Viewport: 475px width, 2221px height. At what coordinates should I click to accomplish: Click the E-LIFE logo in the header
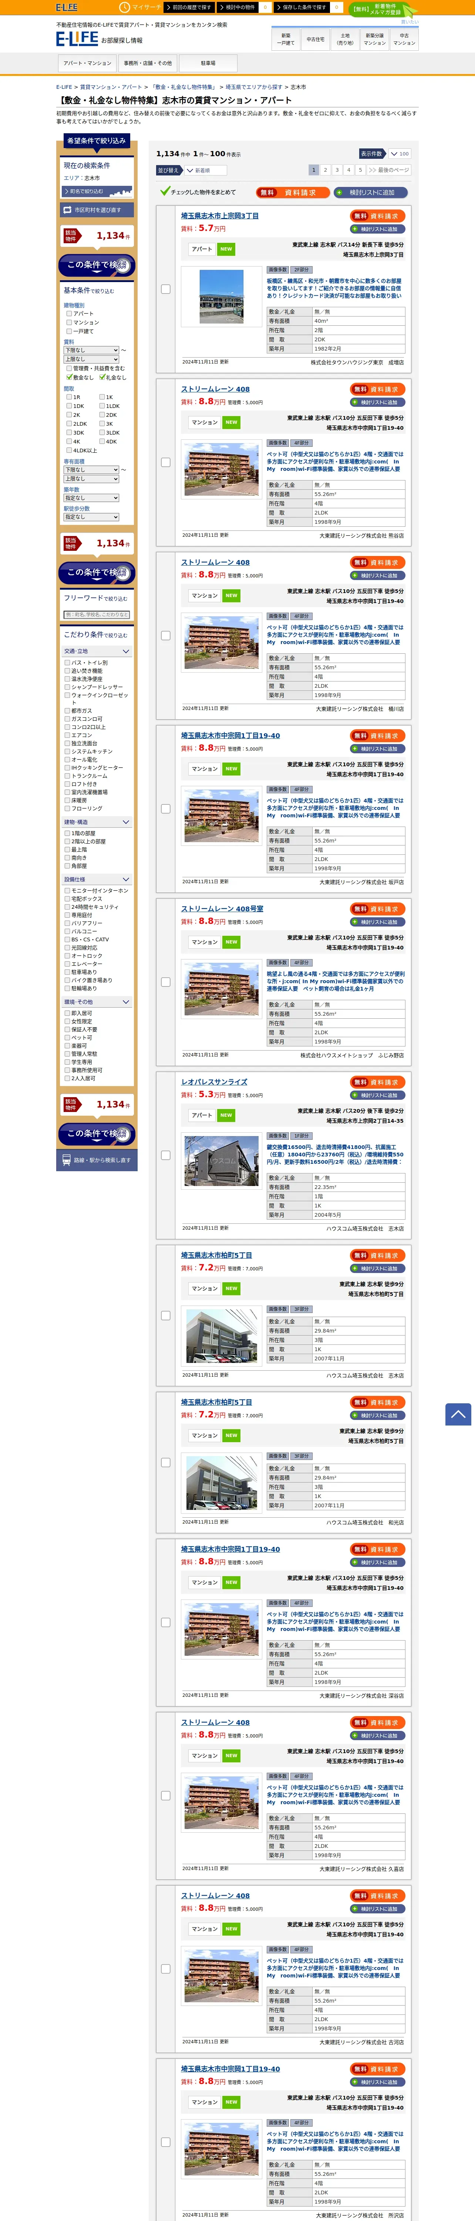tap(77, 39)
